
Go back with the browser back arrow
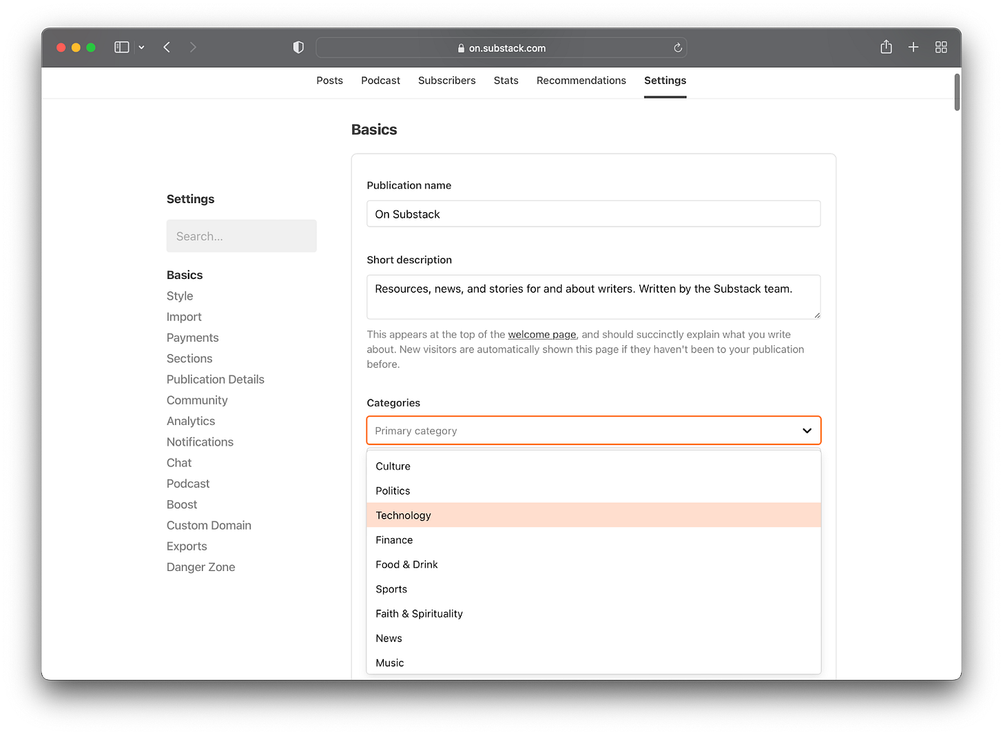[167, 48]
